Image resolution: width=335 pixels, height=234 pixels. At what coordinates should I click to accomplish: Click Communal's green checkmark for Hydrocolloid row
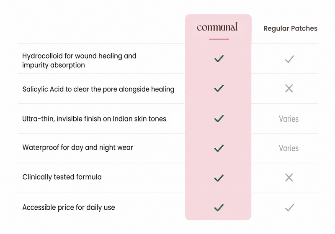tap(219, 58)
